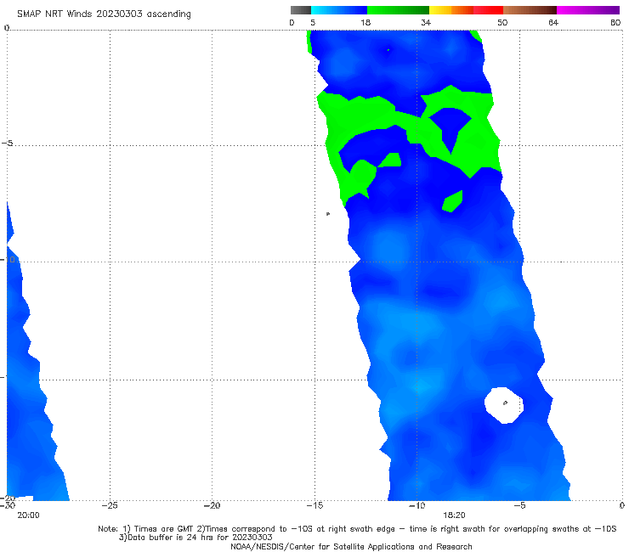
Task: Click the colorbar label '34'
Action: 426,23
